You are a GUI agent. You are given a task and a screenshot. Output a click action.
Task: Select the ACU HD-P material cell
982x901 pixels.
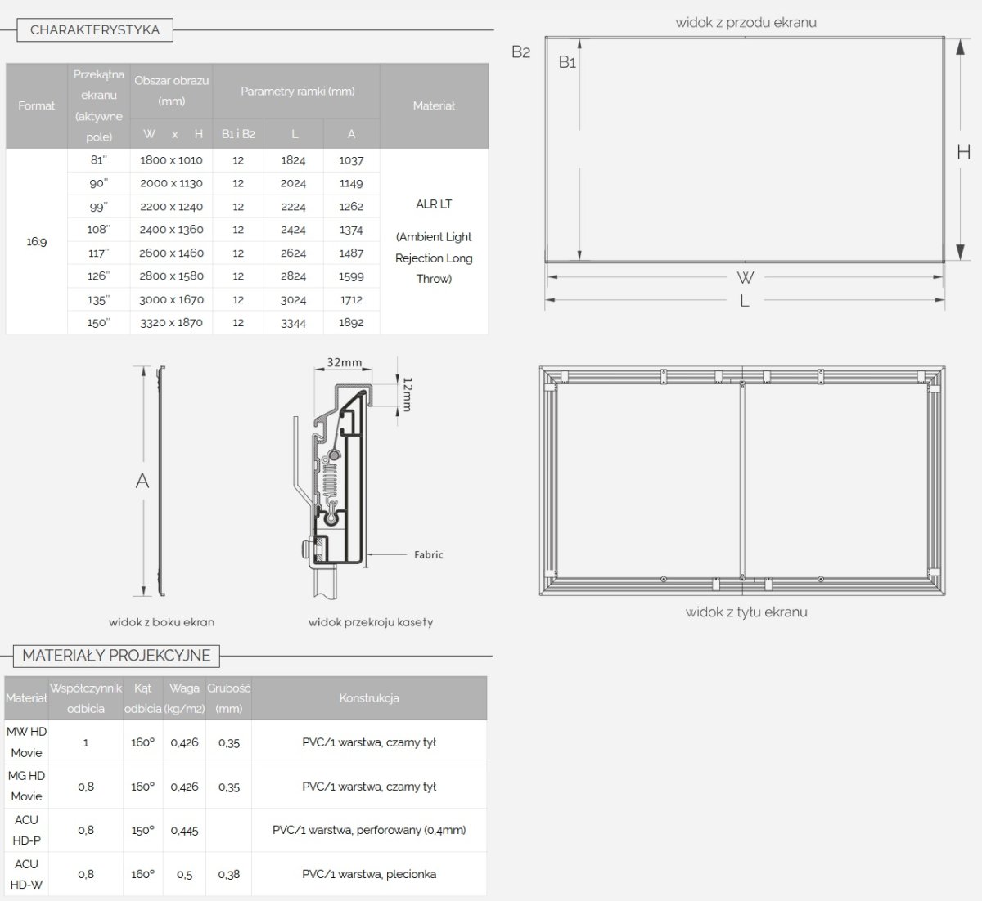pos(26,830)
